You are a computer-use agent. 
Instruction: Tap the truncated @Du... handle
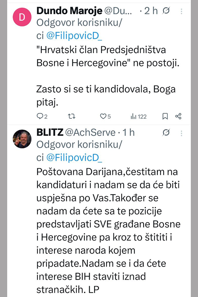pyautogui.click(x=118, y=11)
